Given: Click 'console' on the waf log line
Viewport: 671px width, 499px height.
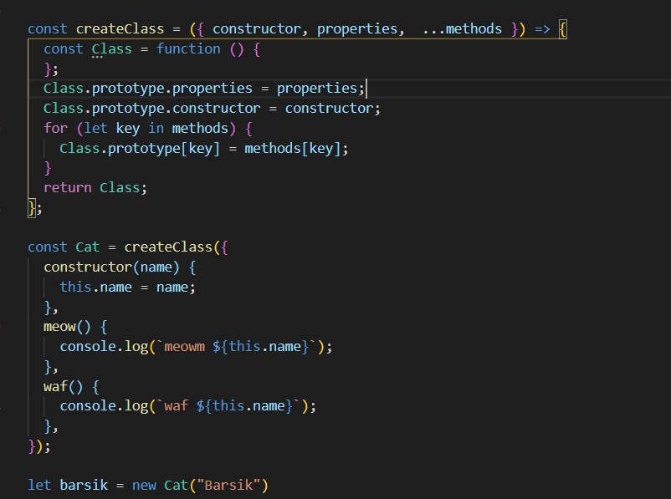Looking at the screenshot, I should [88, 405].
